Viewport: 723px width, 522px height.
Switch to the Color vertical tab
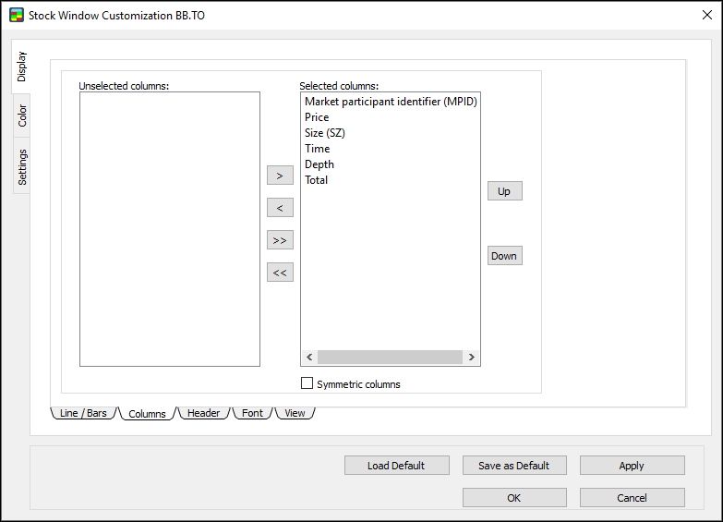22,115
